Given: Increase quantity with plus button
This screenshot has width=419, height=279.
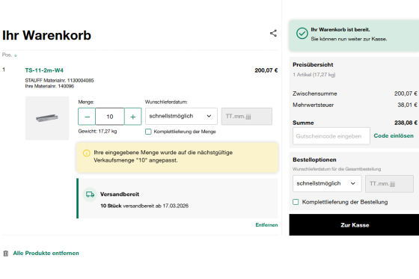Looking at the screenshot, I should [133, 117].
